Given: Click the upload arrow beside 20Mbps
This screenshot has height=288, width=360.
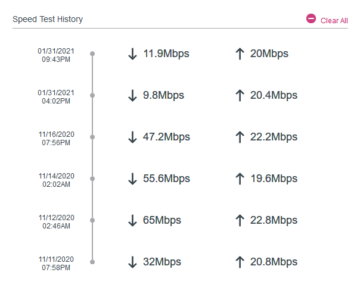Looking at the screenshot, I should [240, 54].
